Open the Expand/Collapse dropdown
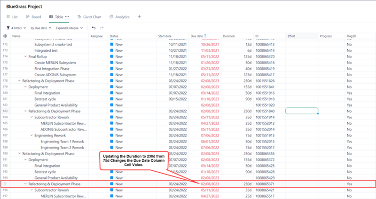 point(70,28)
